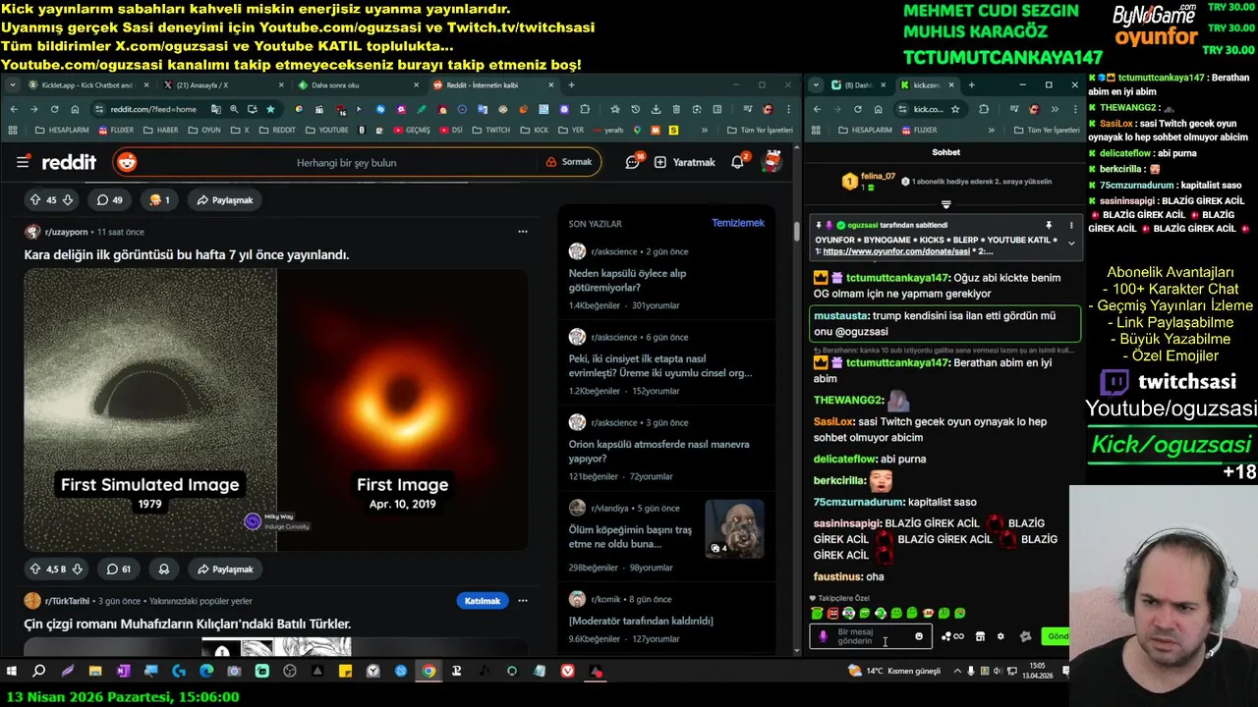Open OneNote from the taskbar
The image size is (1258, 707).
click(123, 672)
